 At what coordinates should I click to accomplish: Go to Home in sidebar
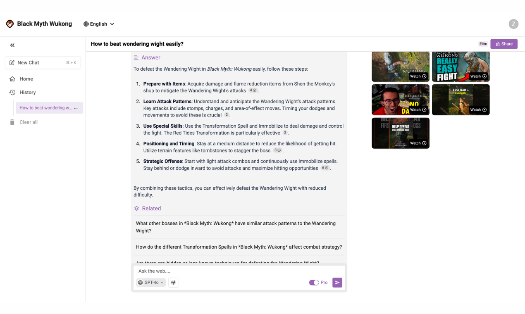(26, 79)
